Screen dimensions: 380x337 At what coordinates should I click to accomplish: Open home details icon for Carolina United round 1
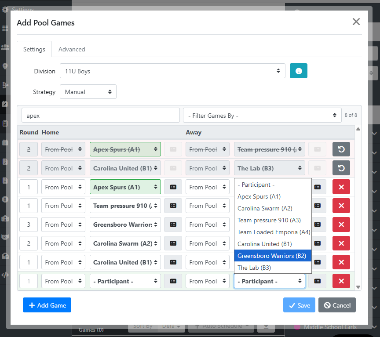173,262
